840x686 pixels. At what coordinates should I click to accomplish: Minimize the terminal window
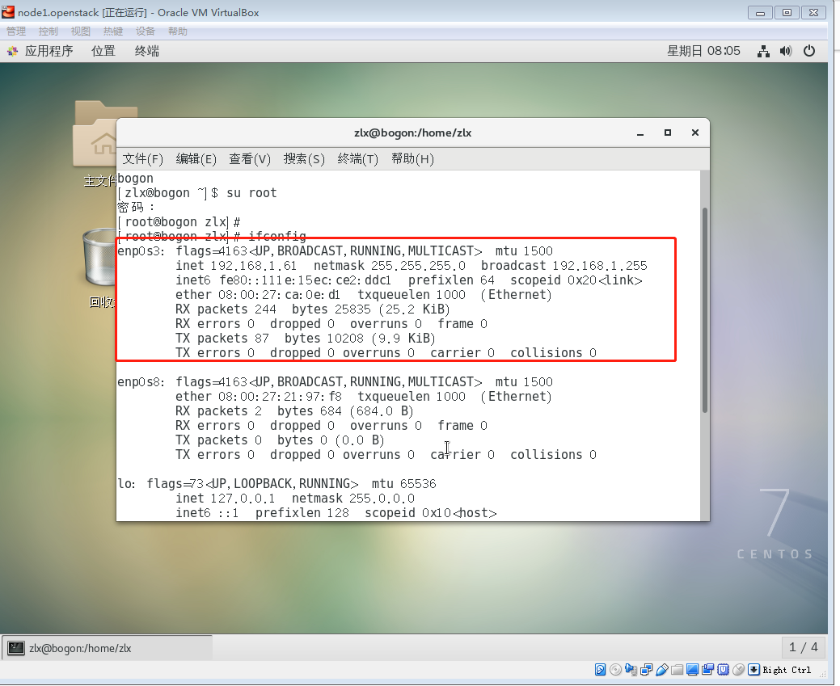(x=640, y=133)
